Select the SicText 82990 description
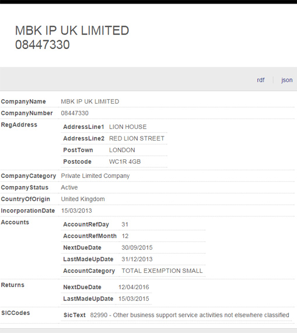This screenshot has height=333, width=297. pos(190,315)
